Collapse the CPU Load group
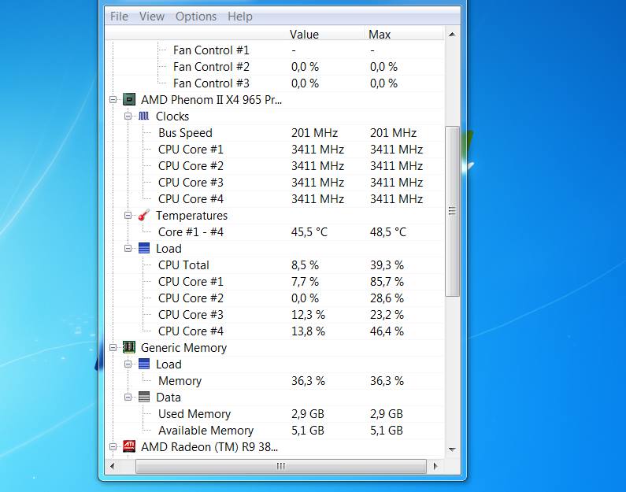The image size is (626, 492). point(128,248)
